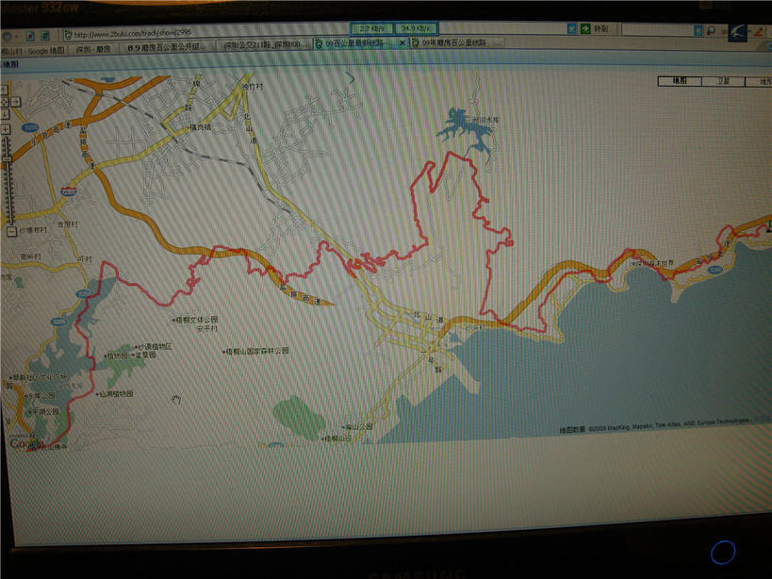
Task: Open the 磨房百公里公开组 tab
Action: pos(168,47)
